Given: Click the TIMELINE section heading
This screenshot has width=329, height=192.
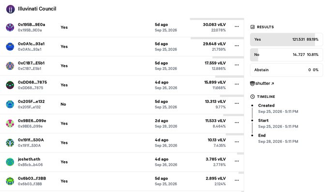Looking at the screenshot, I should 266,96.
